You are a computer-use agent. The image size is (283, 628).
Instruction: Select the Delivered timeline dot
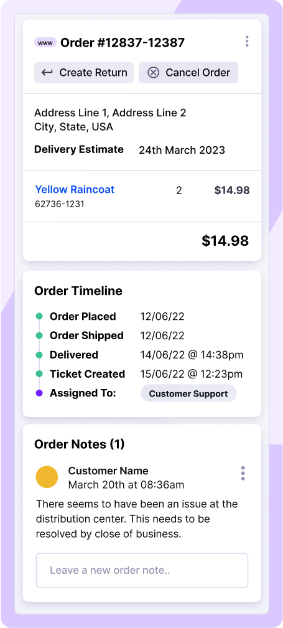click(x=39, y=355)
